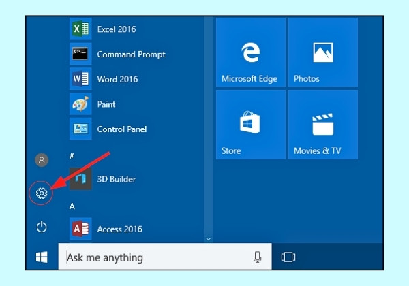The height and width of the screenshot is (286, 409).
Task: Click the Ask me anything search box
Action: 165,257
